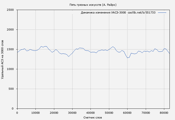Click the 500 tick on y-axis
175x120 pixels.
point(12,89)
